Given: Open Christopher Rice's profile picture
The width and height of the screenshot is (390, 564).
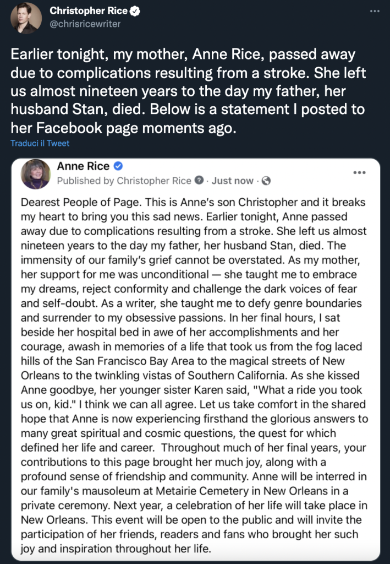Looking at the screenshot, I should [x=26, y=18].
